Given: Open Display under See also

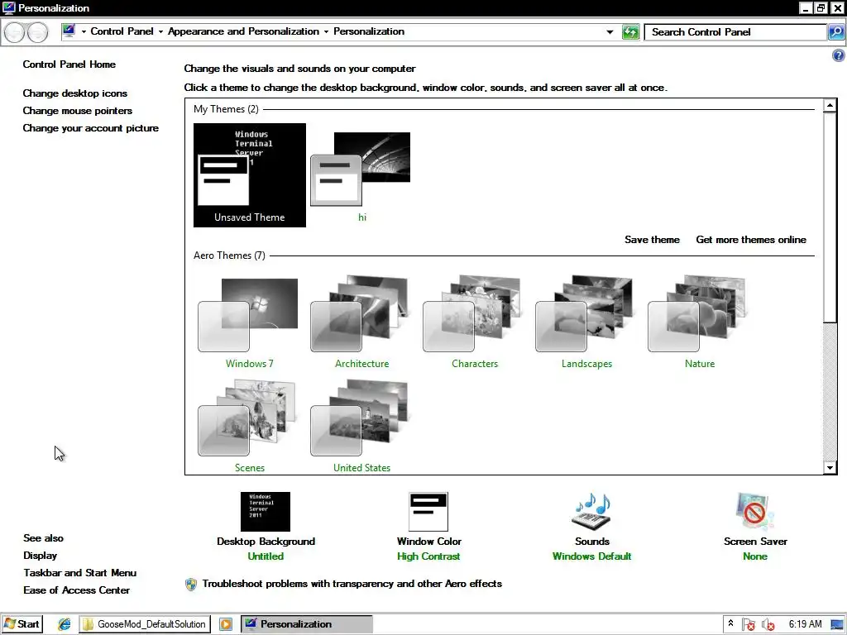Looking at the screenshot, I should pyautogui.click(x=40, y=556).
